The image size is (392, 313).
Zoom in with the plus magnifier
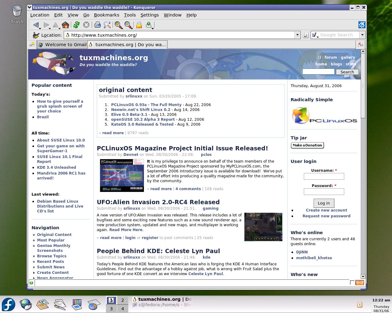[x=119, y=25]
